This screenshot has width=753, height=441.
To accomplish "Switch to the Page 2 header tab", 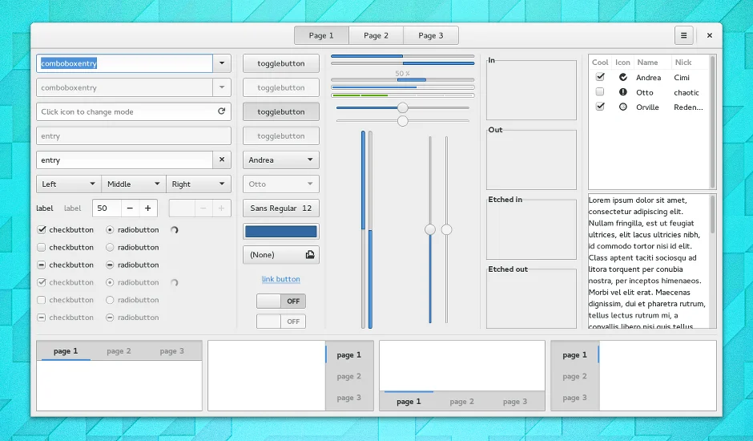I will [376, 35].
